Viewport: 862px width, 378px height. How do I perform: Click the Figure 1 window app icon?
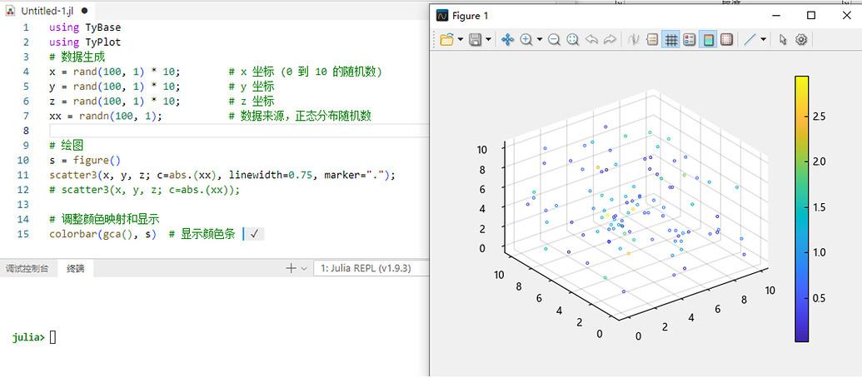(x=442, y=15)
